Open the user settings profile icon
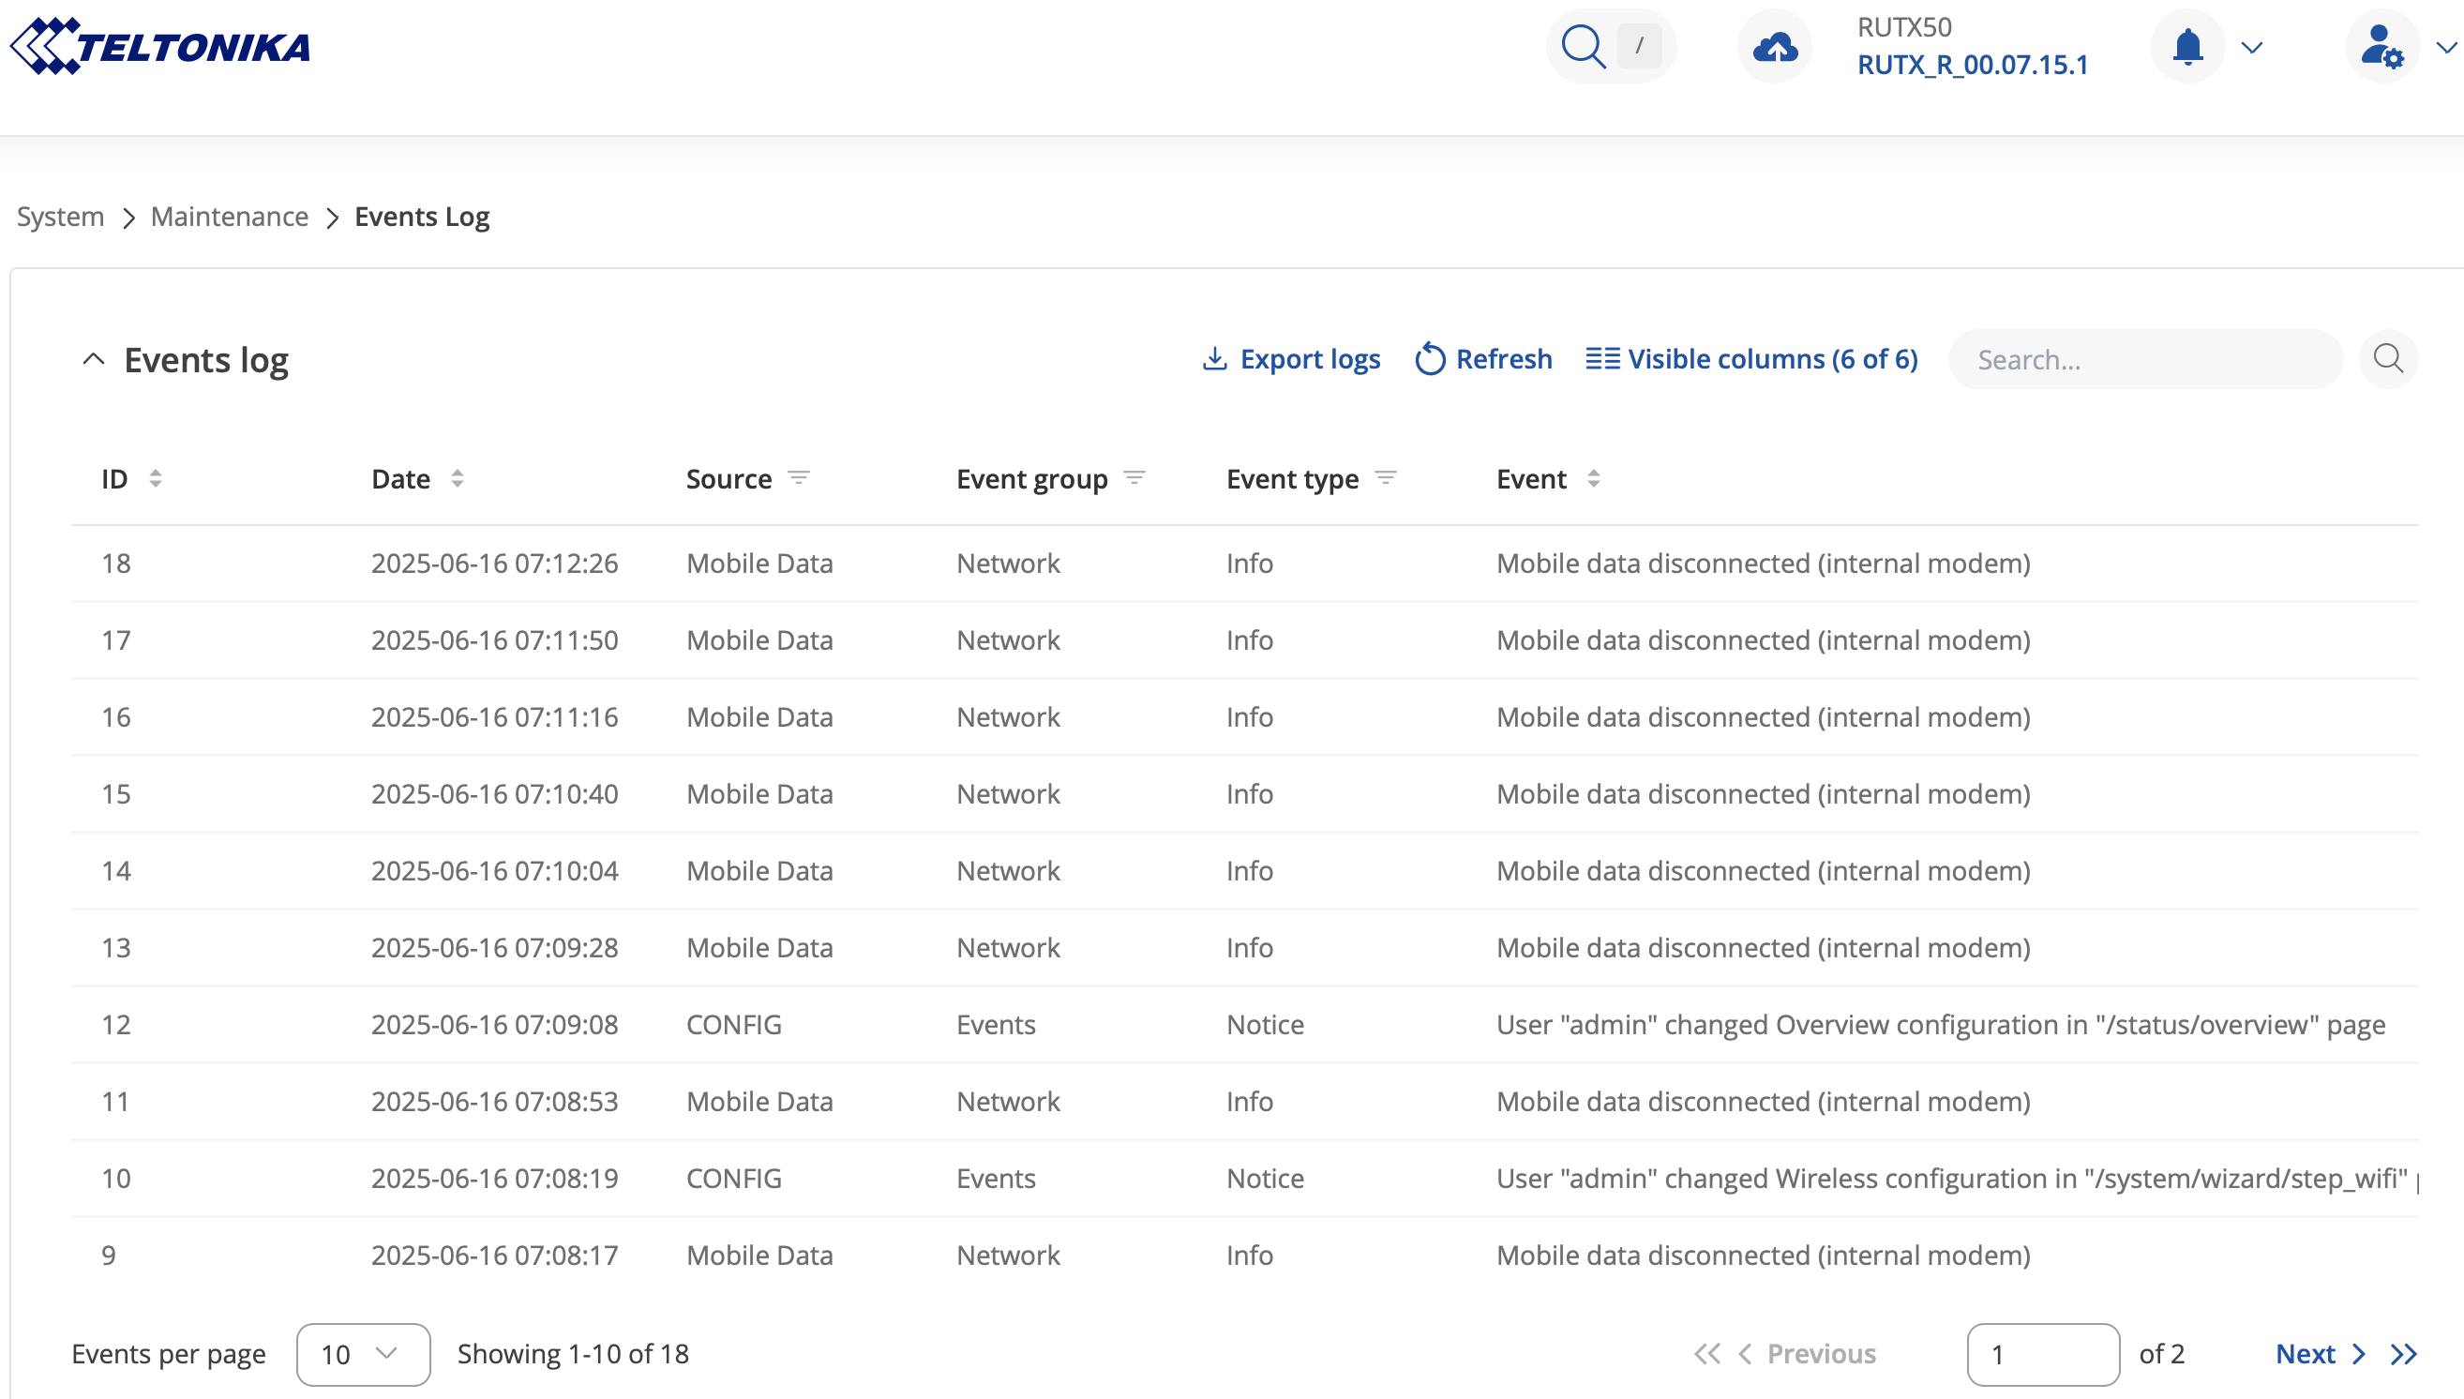 (x=2381, y=46)
